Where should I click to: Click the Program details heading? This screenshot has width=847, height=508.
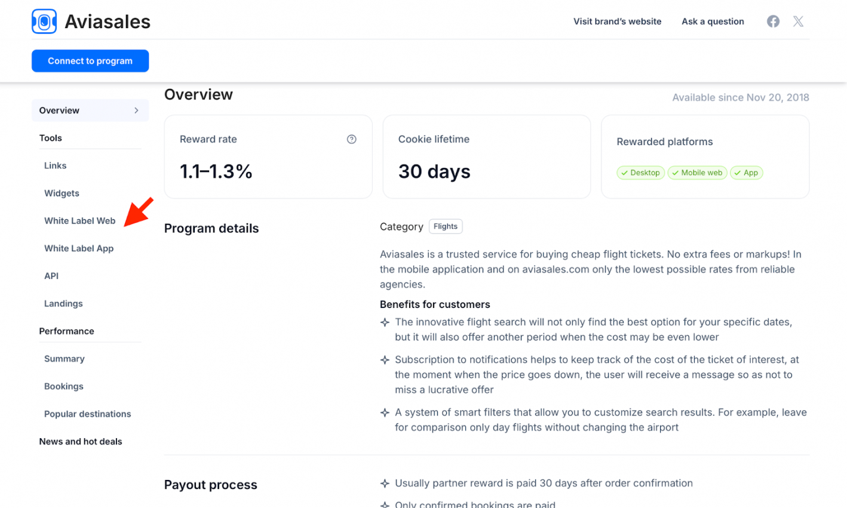pos(211,228)
